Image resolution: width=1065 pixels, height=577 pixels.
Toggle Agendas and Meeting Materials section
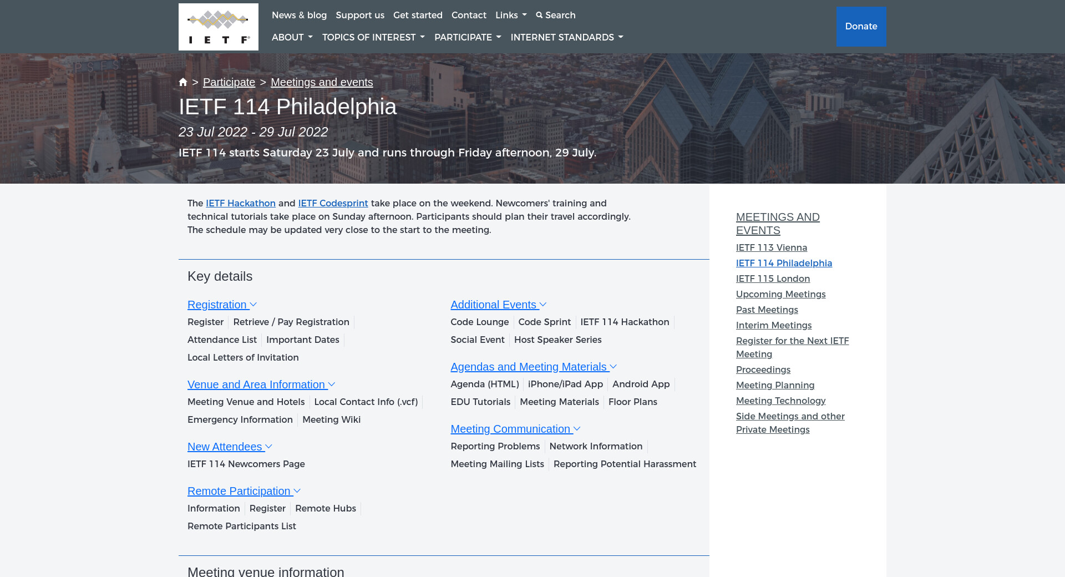[x=533, y=367]
